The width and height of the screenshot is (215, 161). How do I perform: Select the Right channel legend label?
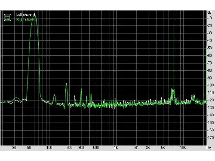click(27, 20)
